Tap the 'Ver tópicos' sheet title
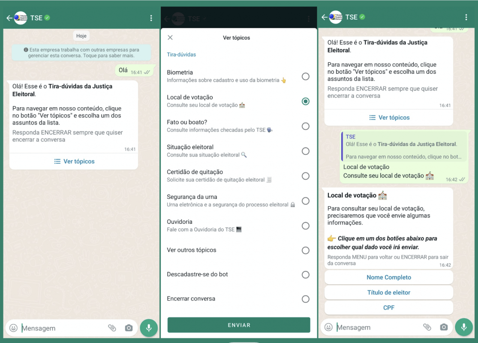This screenshot has width=478, height=343. (236, 38)
